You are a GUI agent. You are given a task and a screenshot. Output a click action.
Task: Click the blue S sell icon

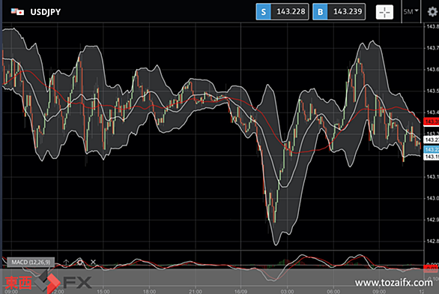pos(264,12)
